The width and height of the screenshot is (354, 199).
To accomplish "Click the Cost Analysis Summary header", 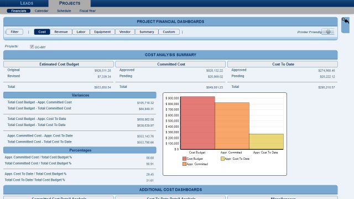I will click(x=170, y=55).
